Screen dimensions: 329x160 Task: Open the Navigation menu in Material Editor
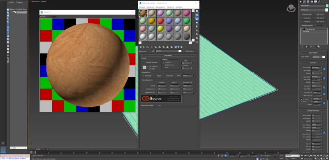click(x=160, y=7)
